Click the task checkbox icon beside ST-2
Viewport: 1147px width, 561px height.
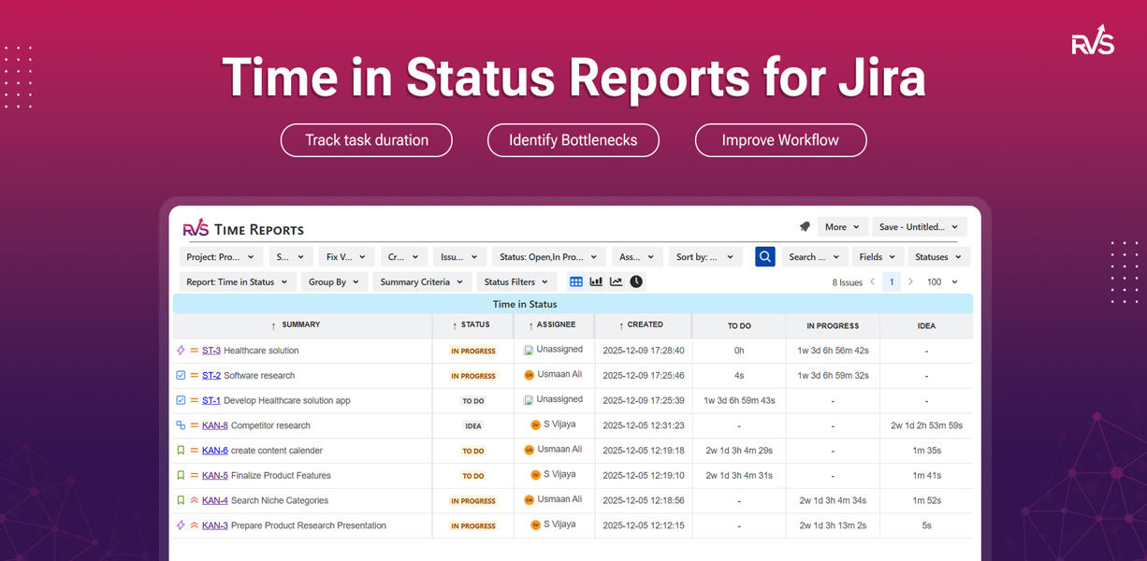point(181,376)
